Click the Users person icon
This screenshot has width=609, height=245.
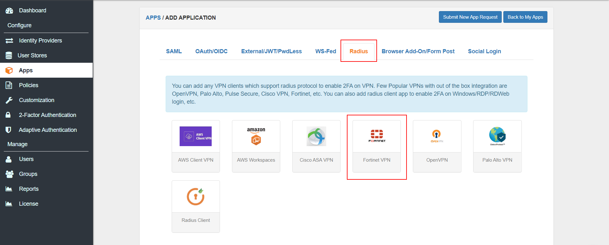point(9,159)
